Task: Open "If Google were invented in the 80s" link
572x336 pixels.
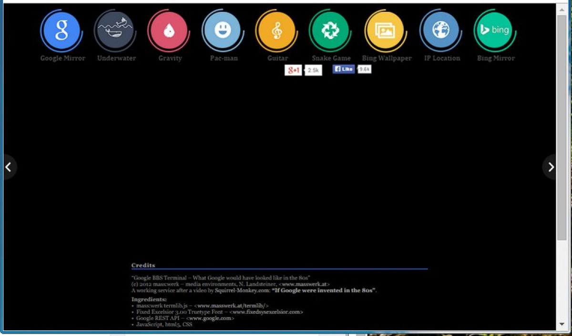Action: click(324, 290)
